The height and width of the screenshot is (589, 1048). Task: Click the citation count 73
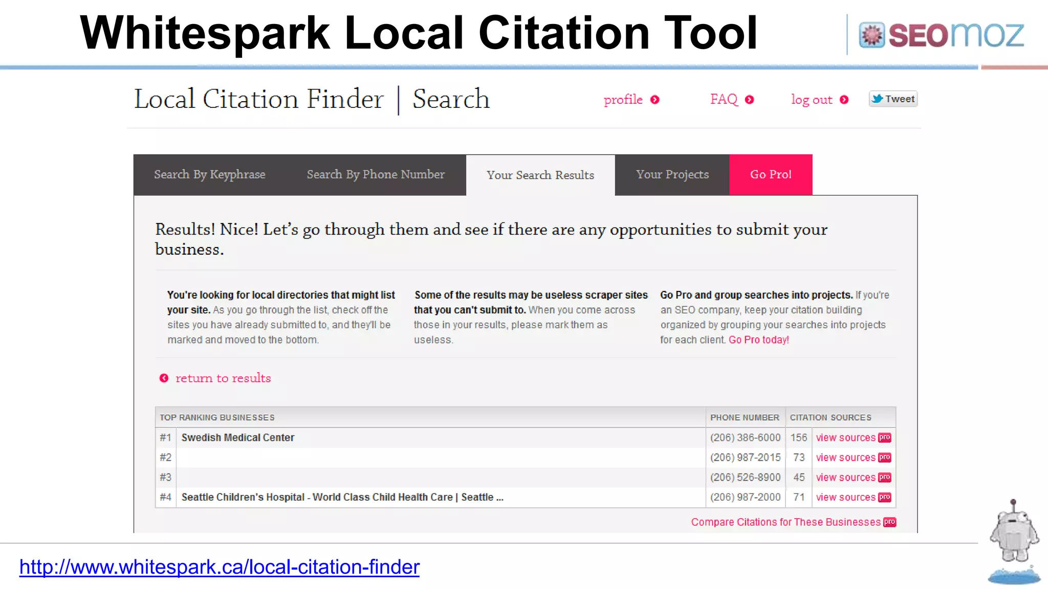click(799, 458)
